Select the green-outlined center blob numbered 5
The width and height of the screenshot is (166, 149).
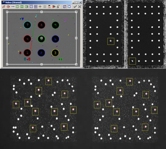click(41, 39)
